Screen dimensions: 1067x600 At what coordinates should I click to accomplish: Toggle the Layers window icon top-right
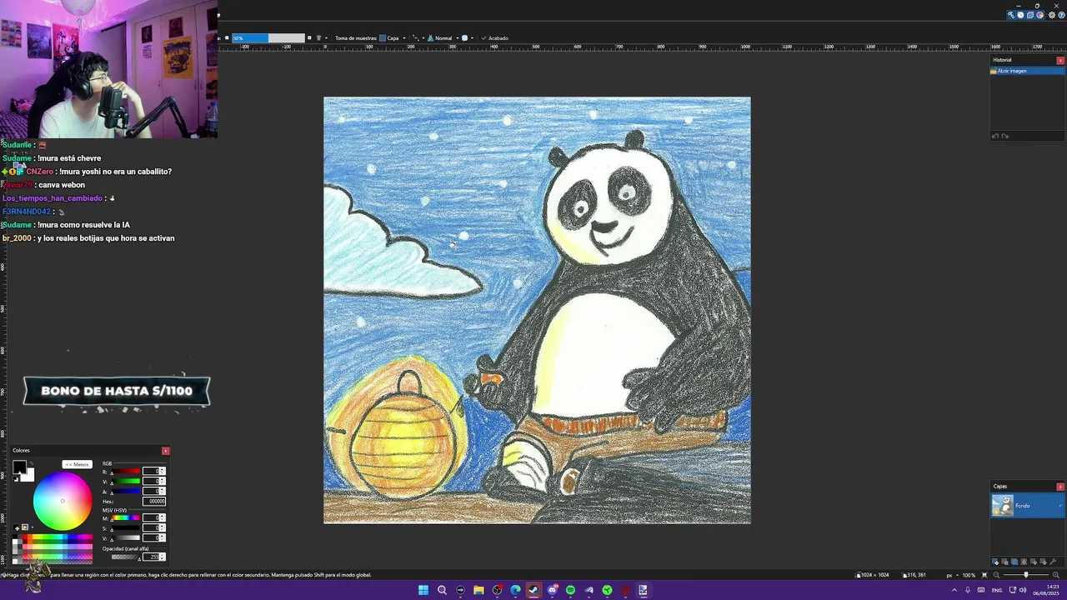coord(1030,15)
